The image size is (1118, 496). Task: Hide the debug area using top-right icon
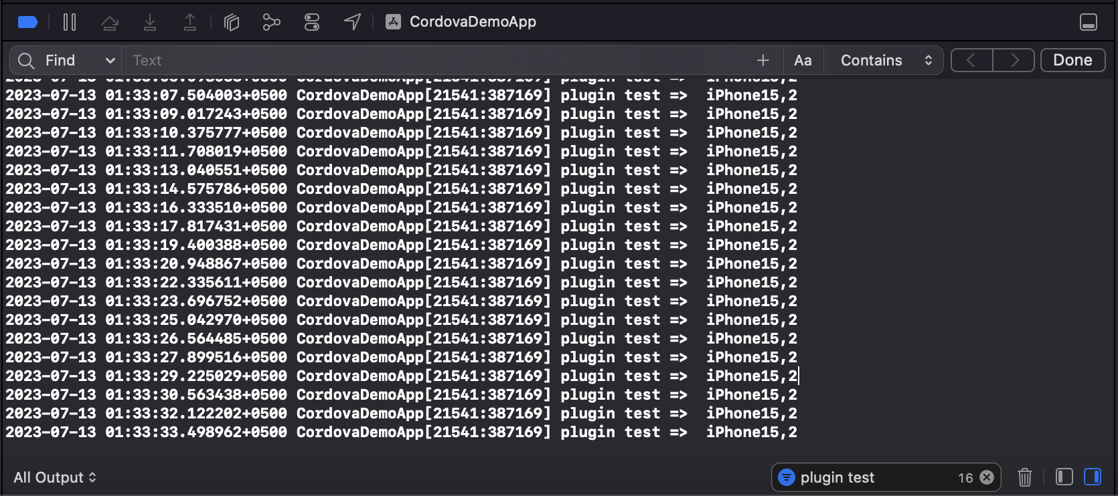point(1089,22)
